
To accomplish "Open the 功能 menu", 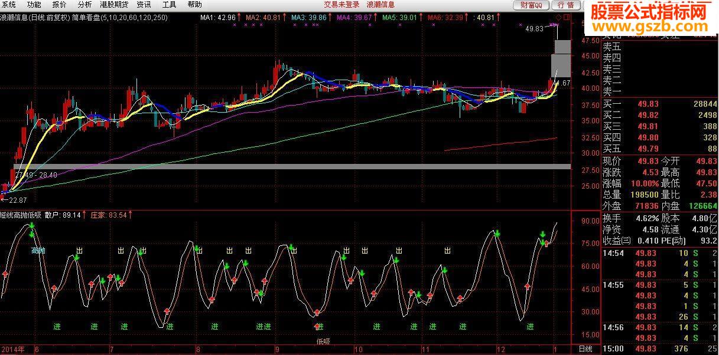I will point(34,4).
